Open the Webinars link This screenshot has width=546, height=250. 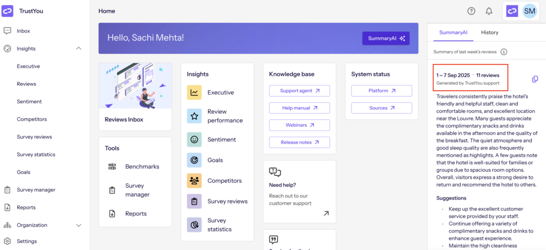(300, 125)
